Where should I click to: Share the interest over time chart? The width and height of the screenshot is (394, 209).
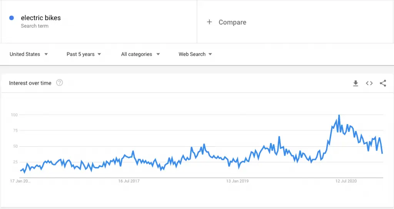point(383,83)
